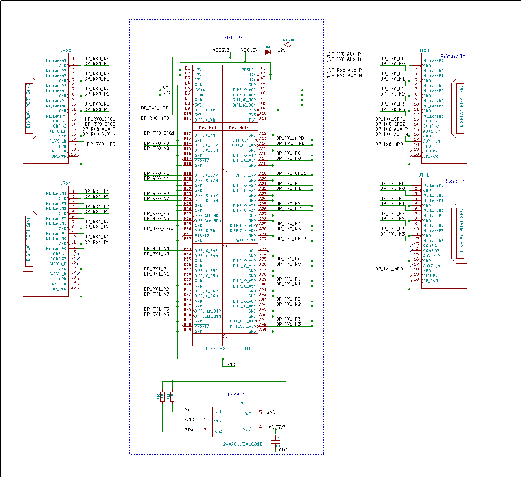The width and height of the screenshot is (521, 477).
Task: Click the blue EEPROM heading text
Action: pos(236,394)
